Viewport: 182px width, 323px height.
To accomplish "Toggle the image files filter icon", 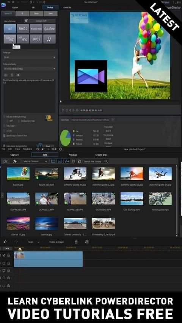I will (x=60, y=161).
